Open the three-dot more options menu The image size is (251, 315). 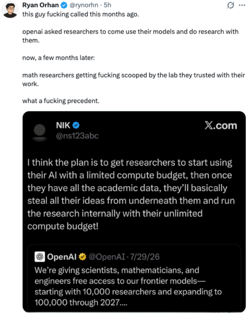click(x=242, y=5)
